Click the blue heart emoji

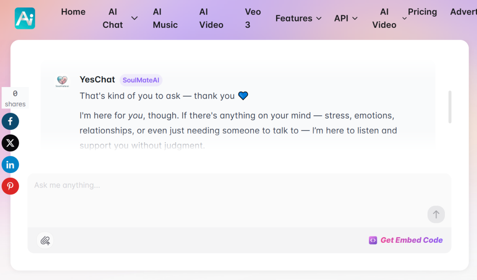click(243, 96)
